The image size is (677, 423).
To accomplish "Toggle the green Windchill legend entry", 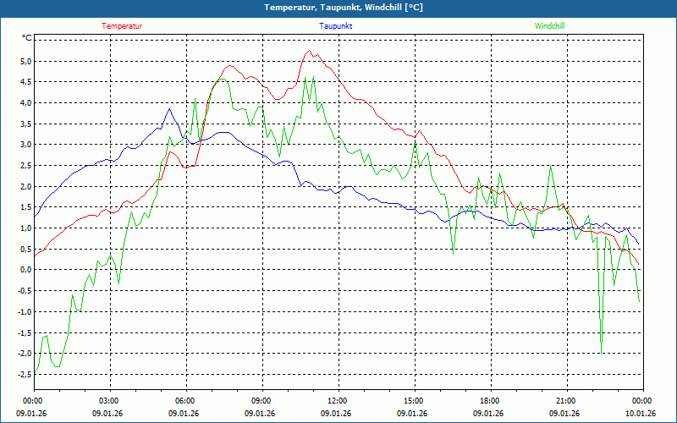I will (x=549, y=26).
